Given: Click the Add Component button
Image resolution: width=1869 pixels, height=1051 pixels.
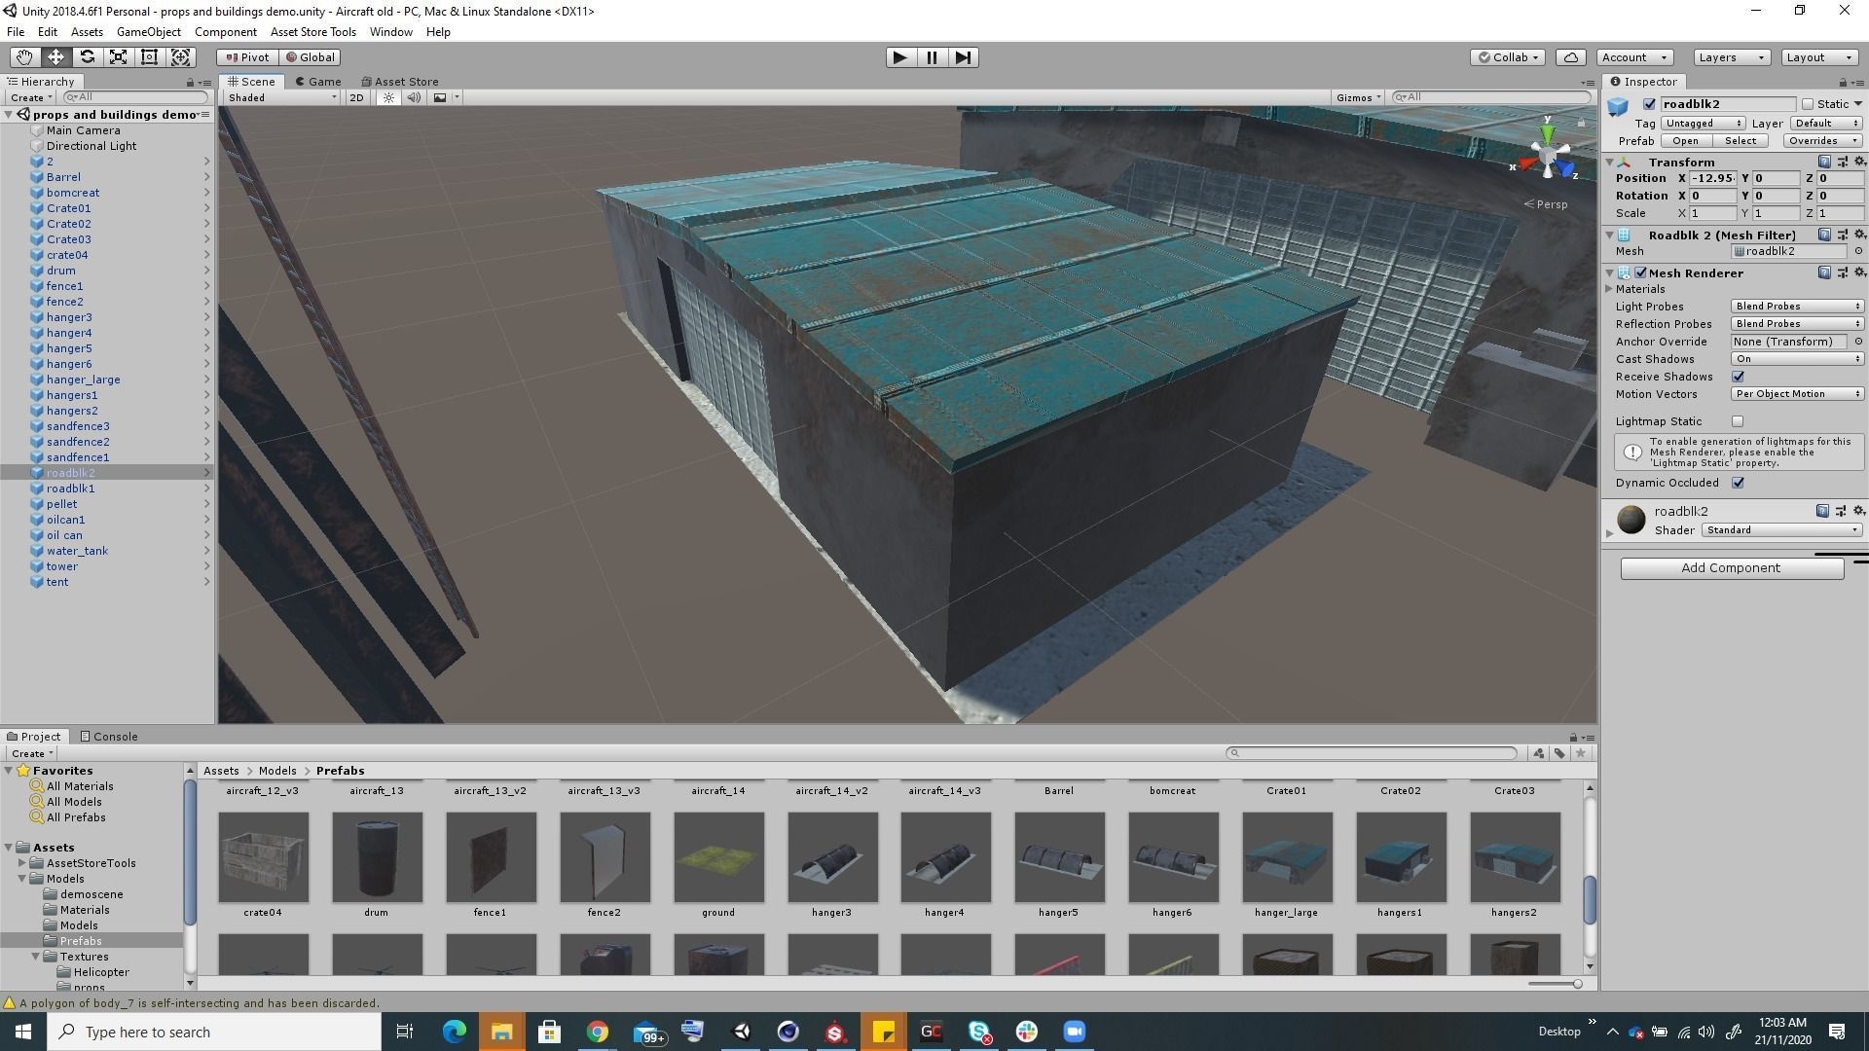Looking at the screenshot, I should (1731, 568).
